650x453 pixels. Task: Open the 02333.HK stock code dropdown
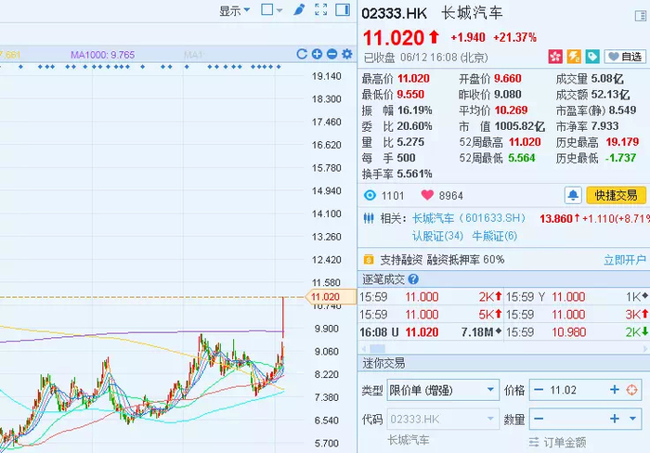tap(443, 419)
